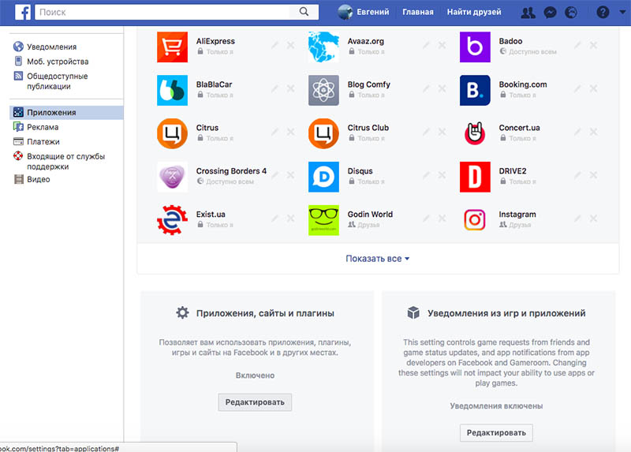Open Платежи settings in sidebar
This screenshot has width=631, height=452.
[43, 141]
